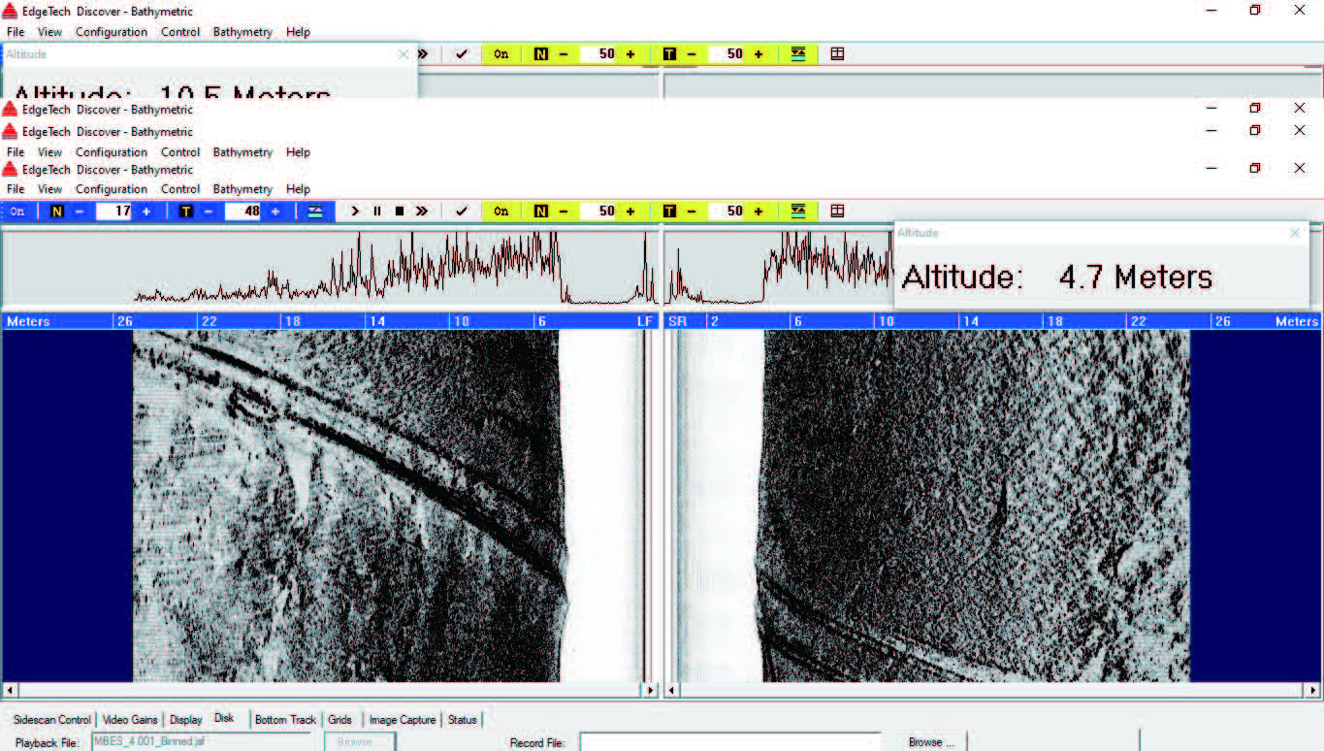Show the Status tab
This screenshot has width=1324, height=751.
pos(462,720)
